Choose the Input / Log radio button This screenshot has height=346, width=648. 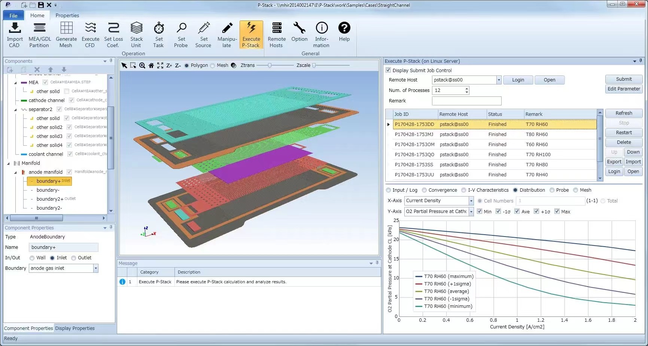(388, 190)
